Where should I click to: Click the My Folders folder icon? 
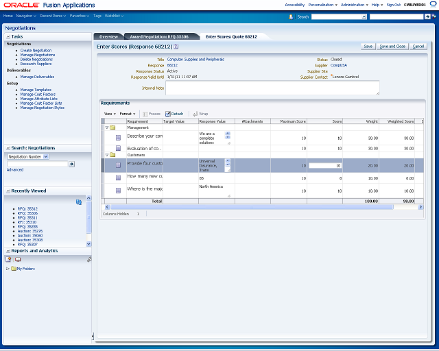point(14,269)
